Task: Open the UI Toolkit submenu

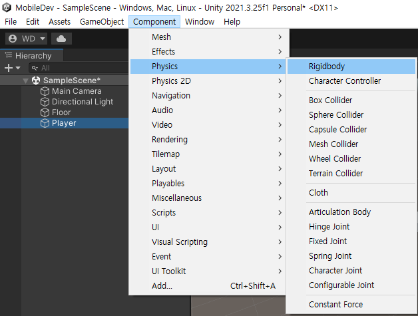Action: [x=208, y=271]
